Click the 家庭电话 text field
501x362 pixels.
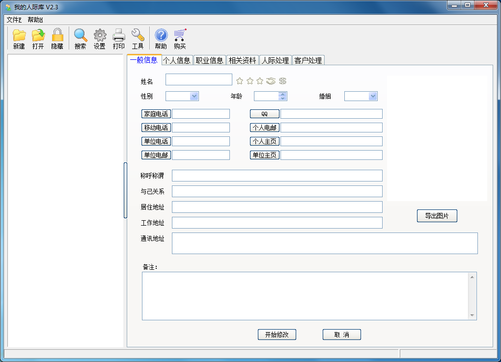(x=201, y=114)
